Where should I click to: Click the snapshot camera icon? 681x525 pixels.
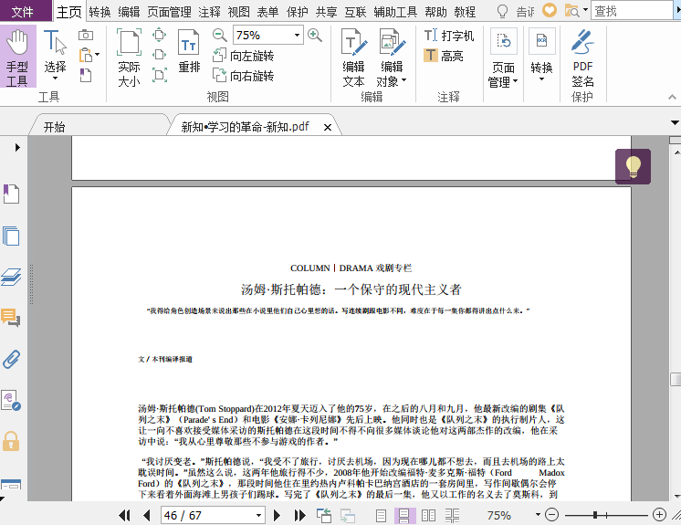tap(86, 35)
